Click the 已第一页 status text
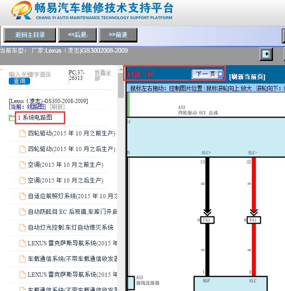This screenshot has width=285, height=291. (140, 74)
